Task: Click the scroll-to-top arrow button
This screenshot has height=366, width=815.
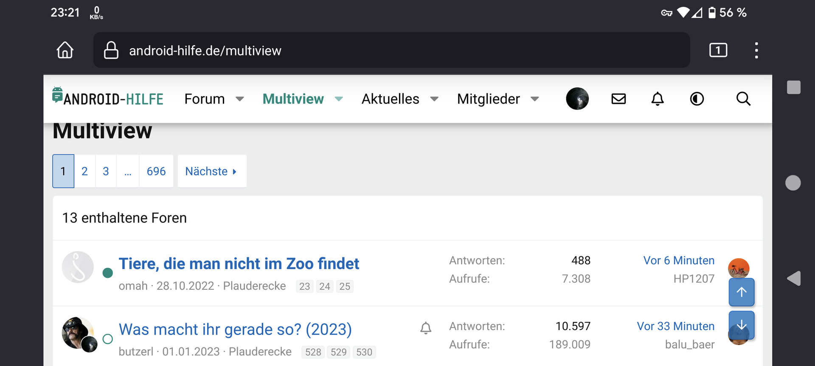Action: tap(741, 292)
